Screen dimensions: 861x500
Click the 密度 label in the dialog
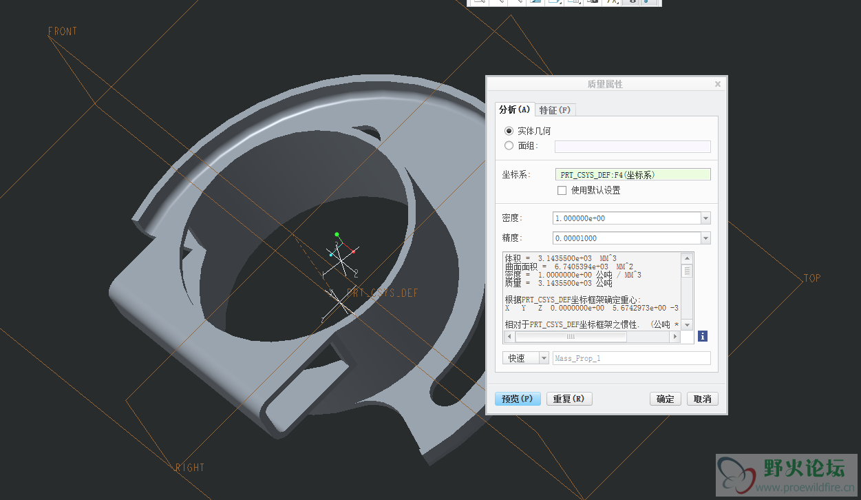(x=512, y=218)
